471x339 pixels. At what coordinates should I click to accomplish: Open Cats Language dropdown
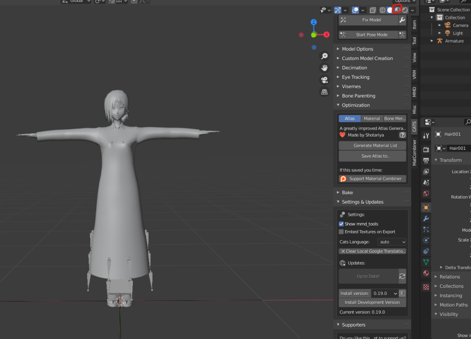click(x=392, y=242)
